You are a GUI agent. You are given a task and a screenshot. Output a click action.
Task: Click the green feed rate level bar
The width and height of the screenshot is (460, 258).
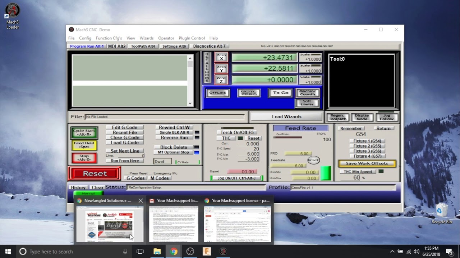(325, 173)
